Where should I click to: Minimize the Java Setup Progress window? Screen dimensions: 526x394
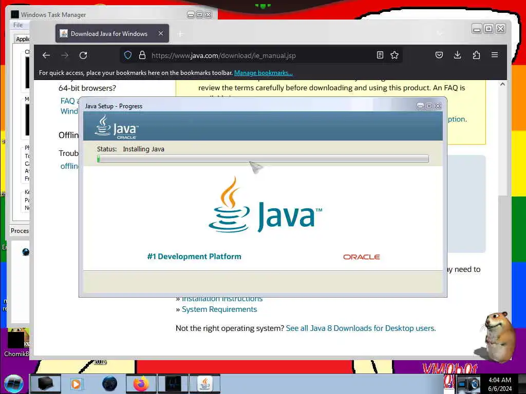point(420,106)
